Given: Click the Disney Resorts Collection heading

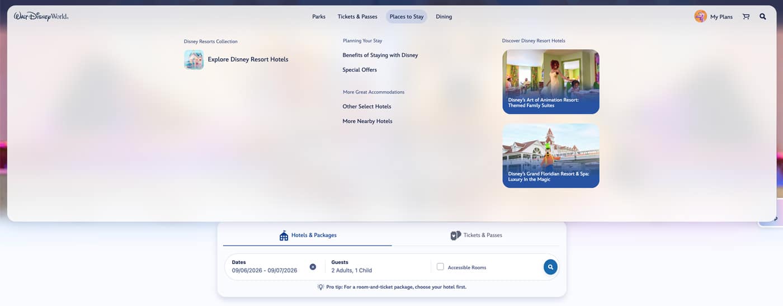Looking at the screenshot, I should pos(211,41).
